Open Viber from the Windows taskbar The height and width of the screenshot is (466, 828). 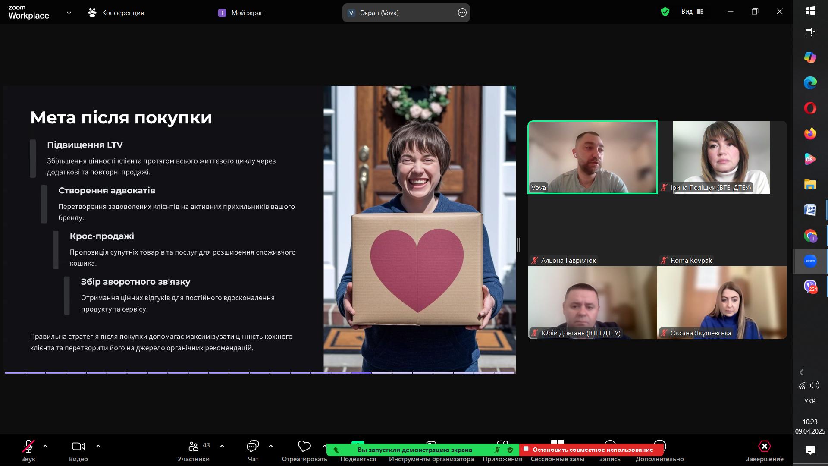point(810,286)
